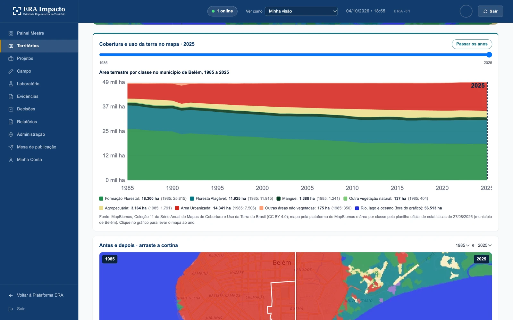Navigate to Evidências

[x=39, y=96]
